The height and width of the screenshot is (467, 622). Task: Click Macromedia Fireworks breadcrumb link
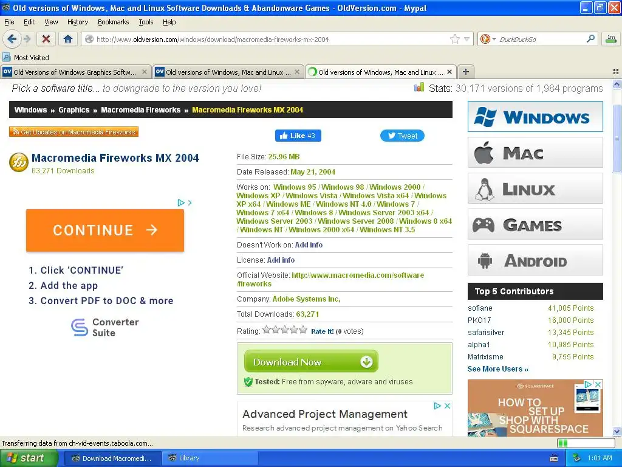[140, 109]
